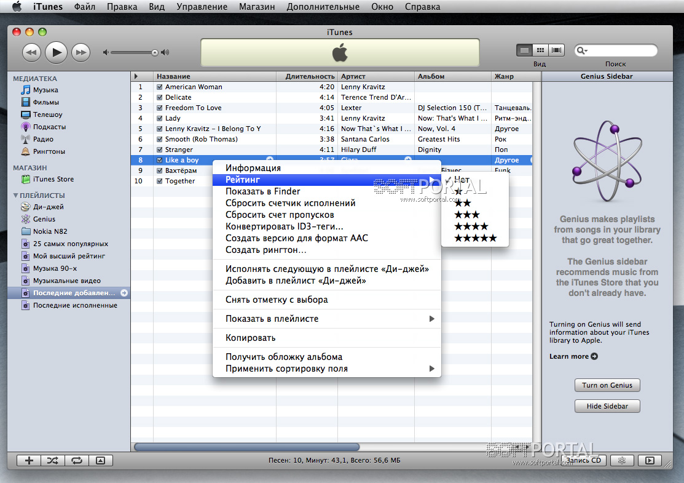Choose Информация from context menu
The width and height of the screenshot is (684, 483).
[x=326, y=168]
